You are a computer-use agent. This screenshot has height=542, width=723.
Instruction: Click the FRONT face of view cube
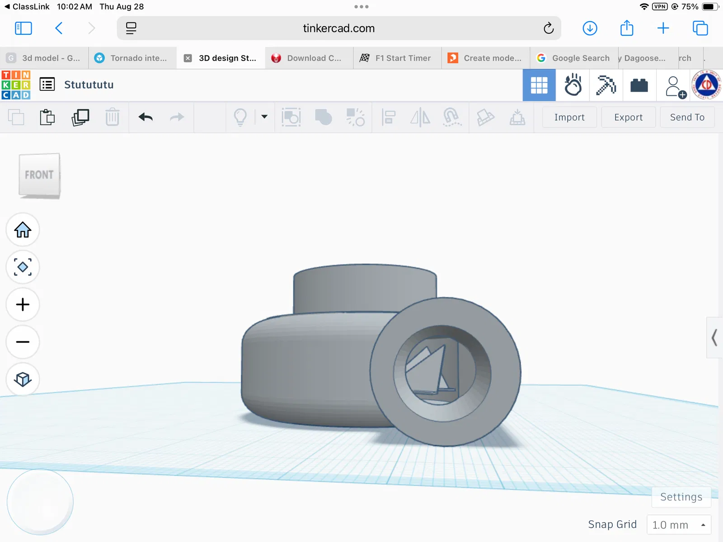39,175
